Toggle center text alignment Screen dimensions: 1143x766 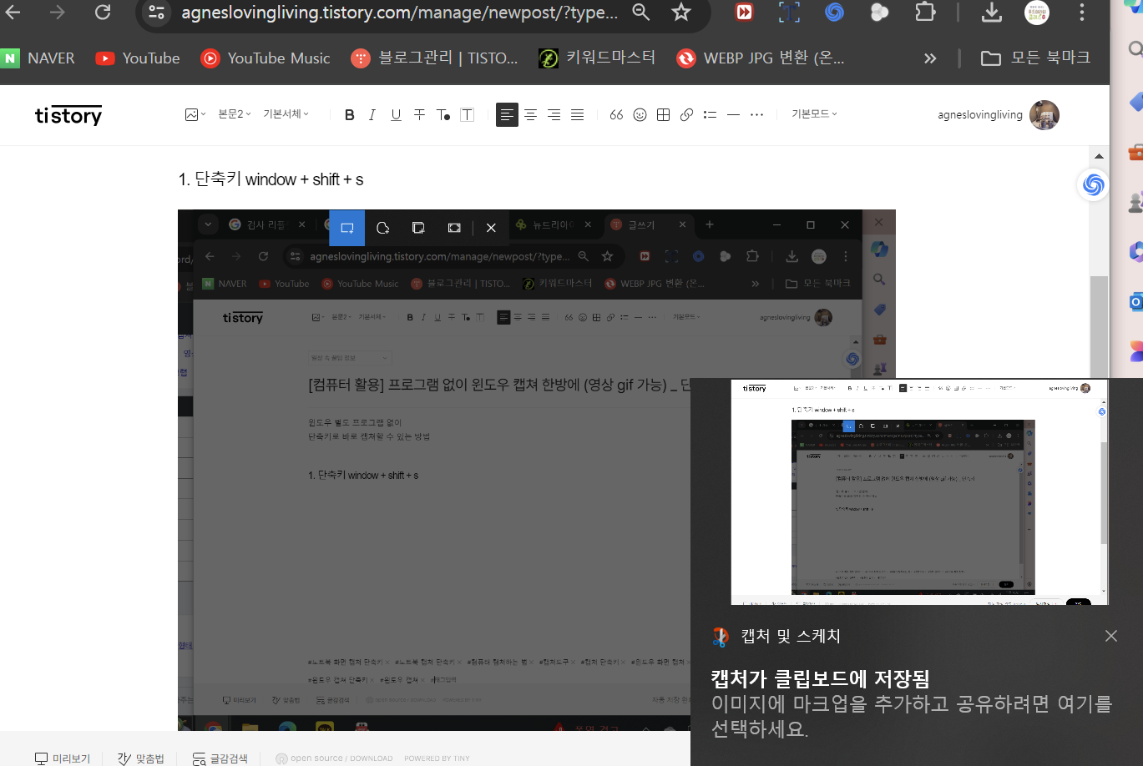coord(530,114)
